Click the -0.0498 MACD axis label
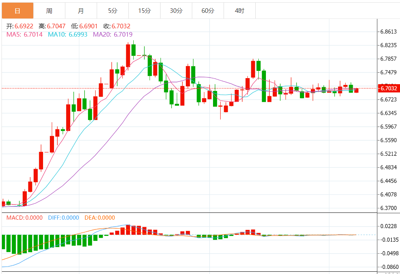This screenshot has width=400, height=274. (x=389, y=253)
